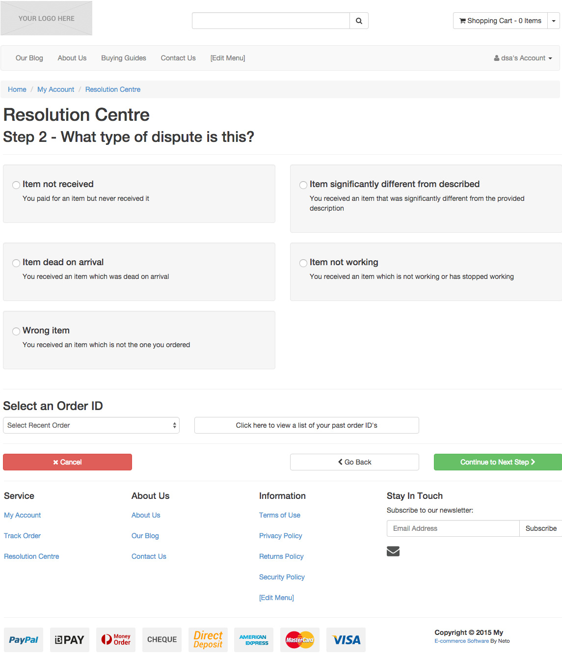Click the BPAY payment icon
Screen dimensions: 562x658
click(x=70, y=639)
